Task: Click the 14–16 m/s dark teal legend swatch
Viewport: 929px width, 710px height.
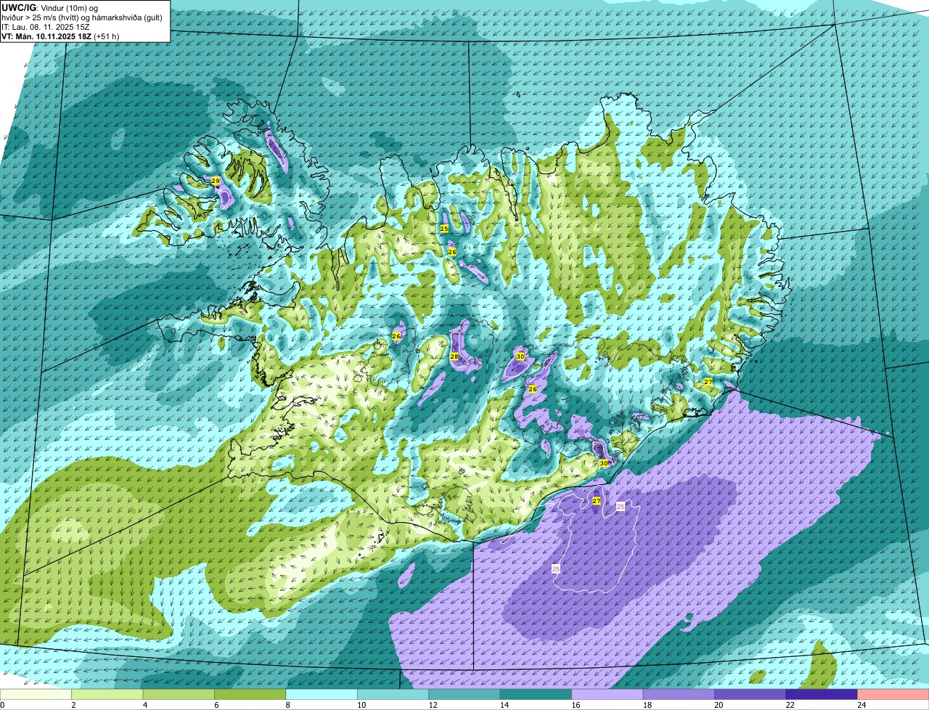Action: tap(537, 695)
